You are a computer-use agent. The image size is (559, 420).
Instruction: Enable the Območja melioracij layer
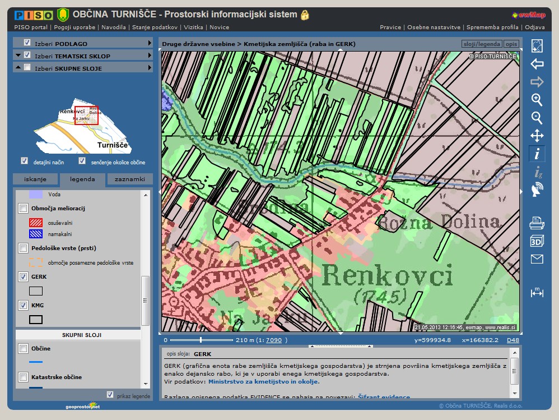pos(23,209)
